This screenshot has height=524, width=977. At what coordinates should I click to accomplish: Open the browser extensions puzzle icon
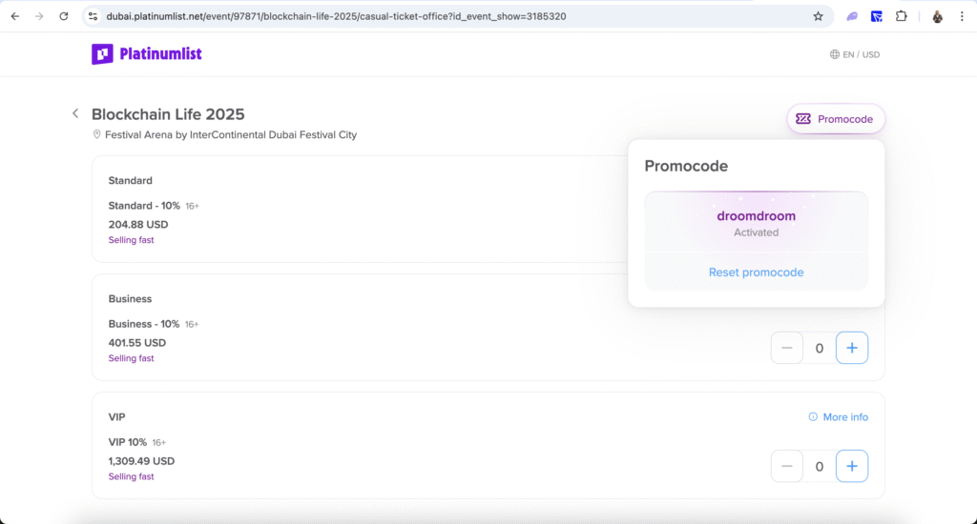pos(901,16)
